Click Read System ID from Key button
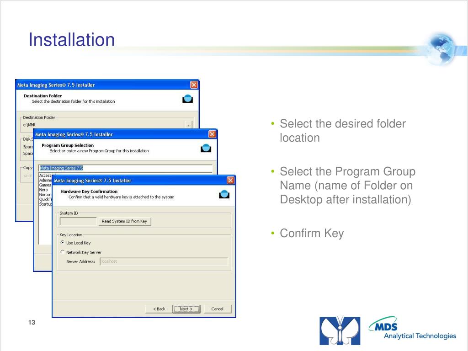The image size is (468, 351). (x=124, y=221)
